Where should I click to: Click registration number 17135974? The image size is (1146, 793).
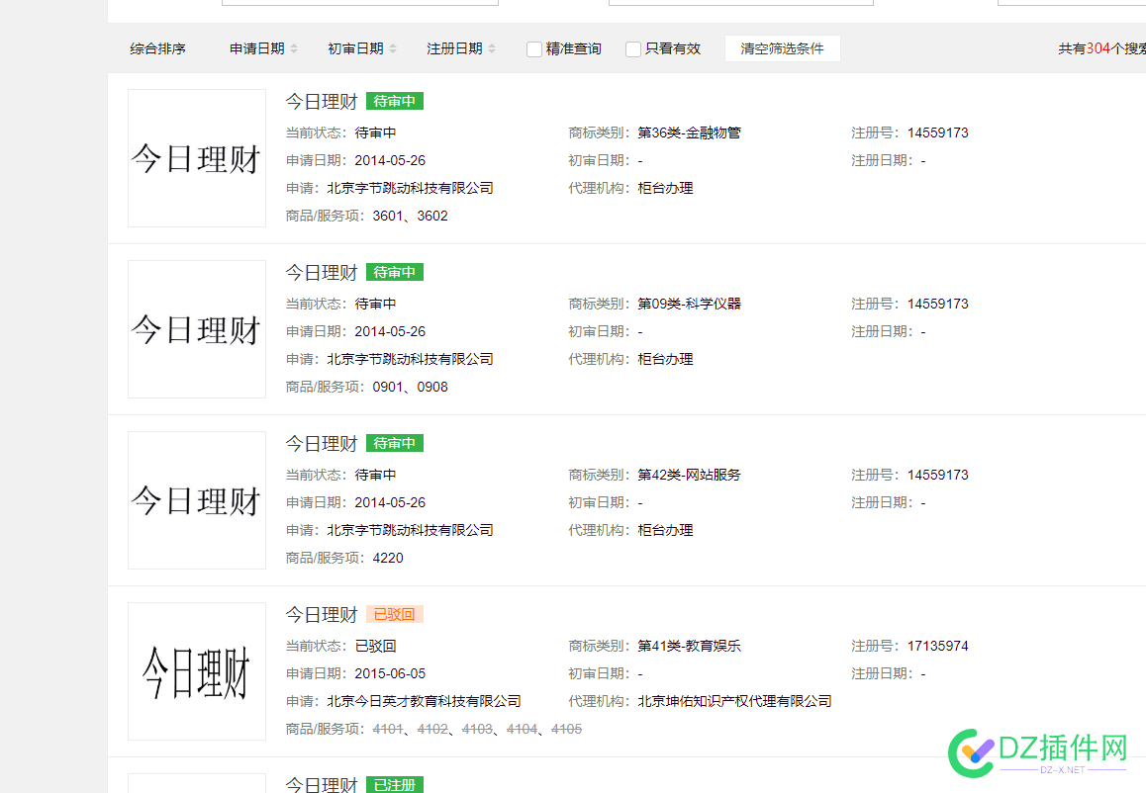click(x=938, y=646)
